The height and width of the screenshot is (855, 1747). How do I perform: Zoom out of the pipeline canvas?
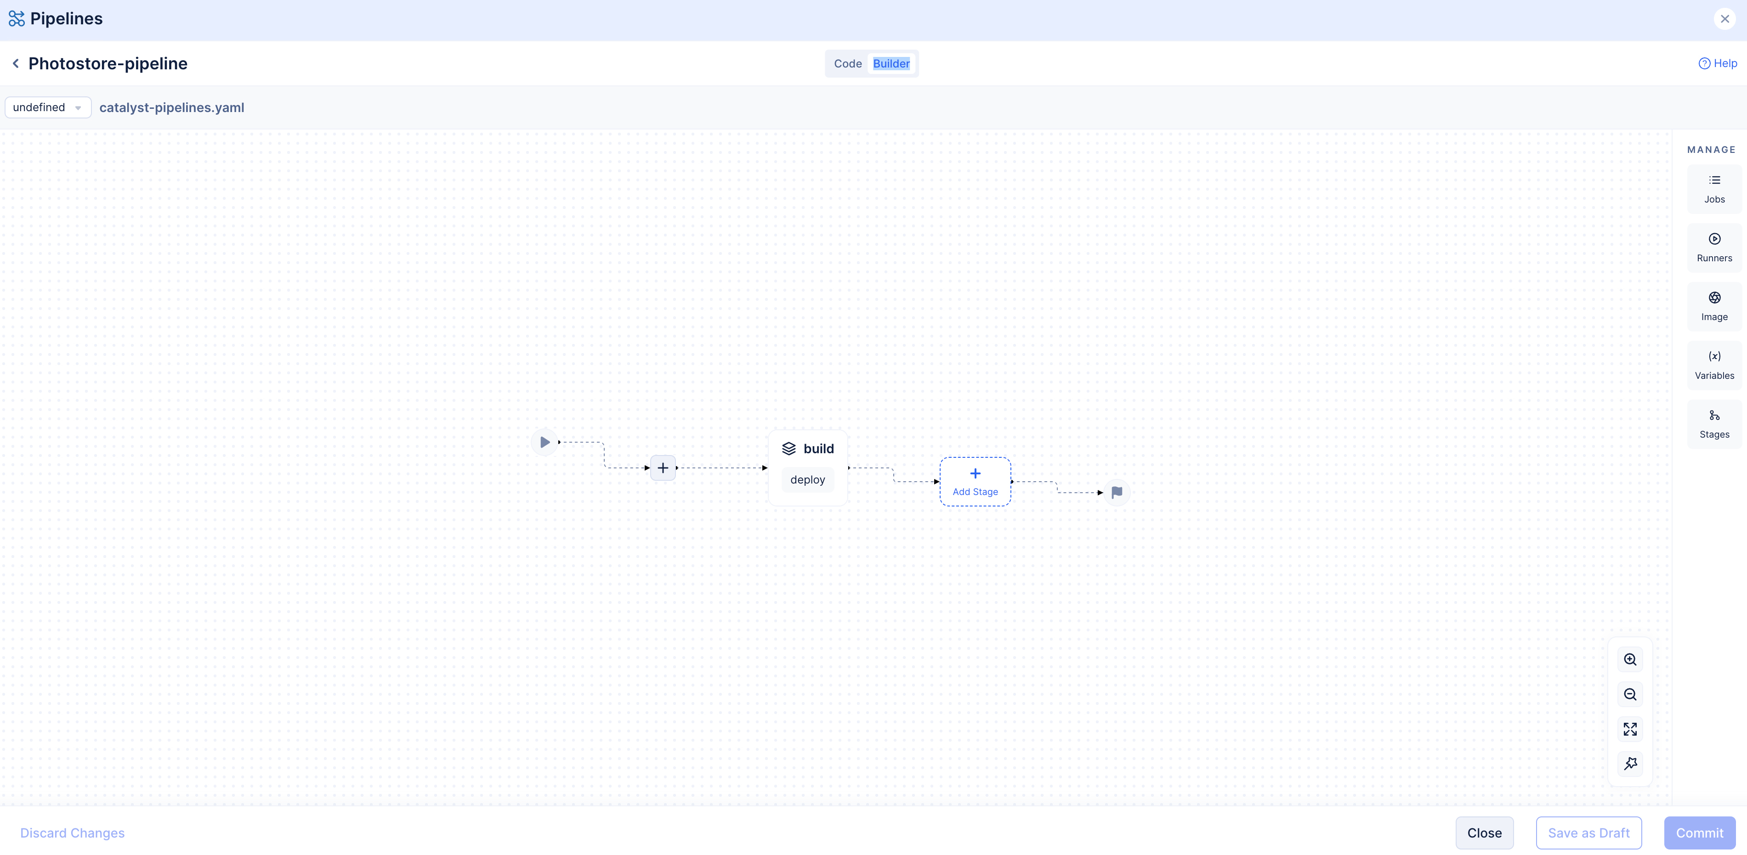pos(1630,694)
